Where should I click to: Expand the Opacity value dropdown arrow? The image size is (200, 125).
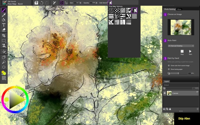pyautogui.click(x=96, y=3)
